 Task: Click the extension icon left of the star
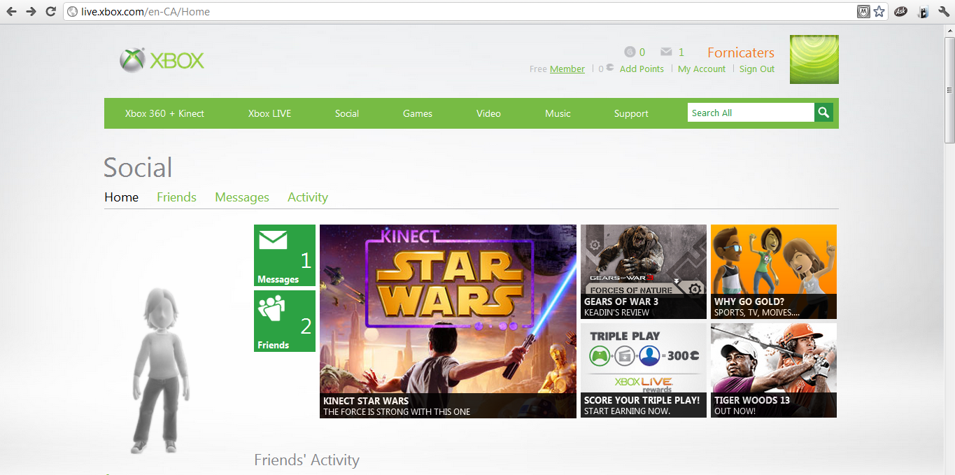(863, 11)
